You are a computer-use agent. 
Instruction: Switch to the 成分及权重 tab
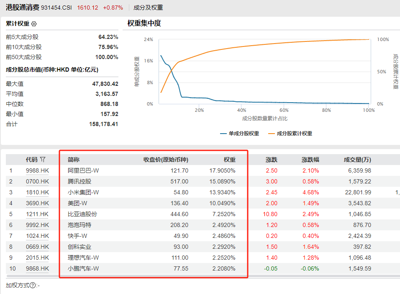[148, 8]
